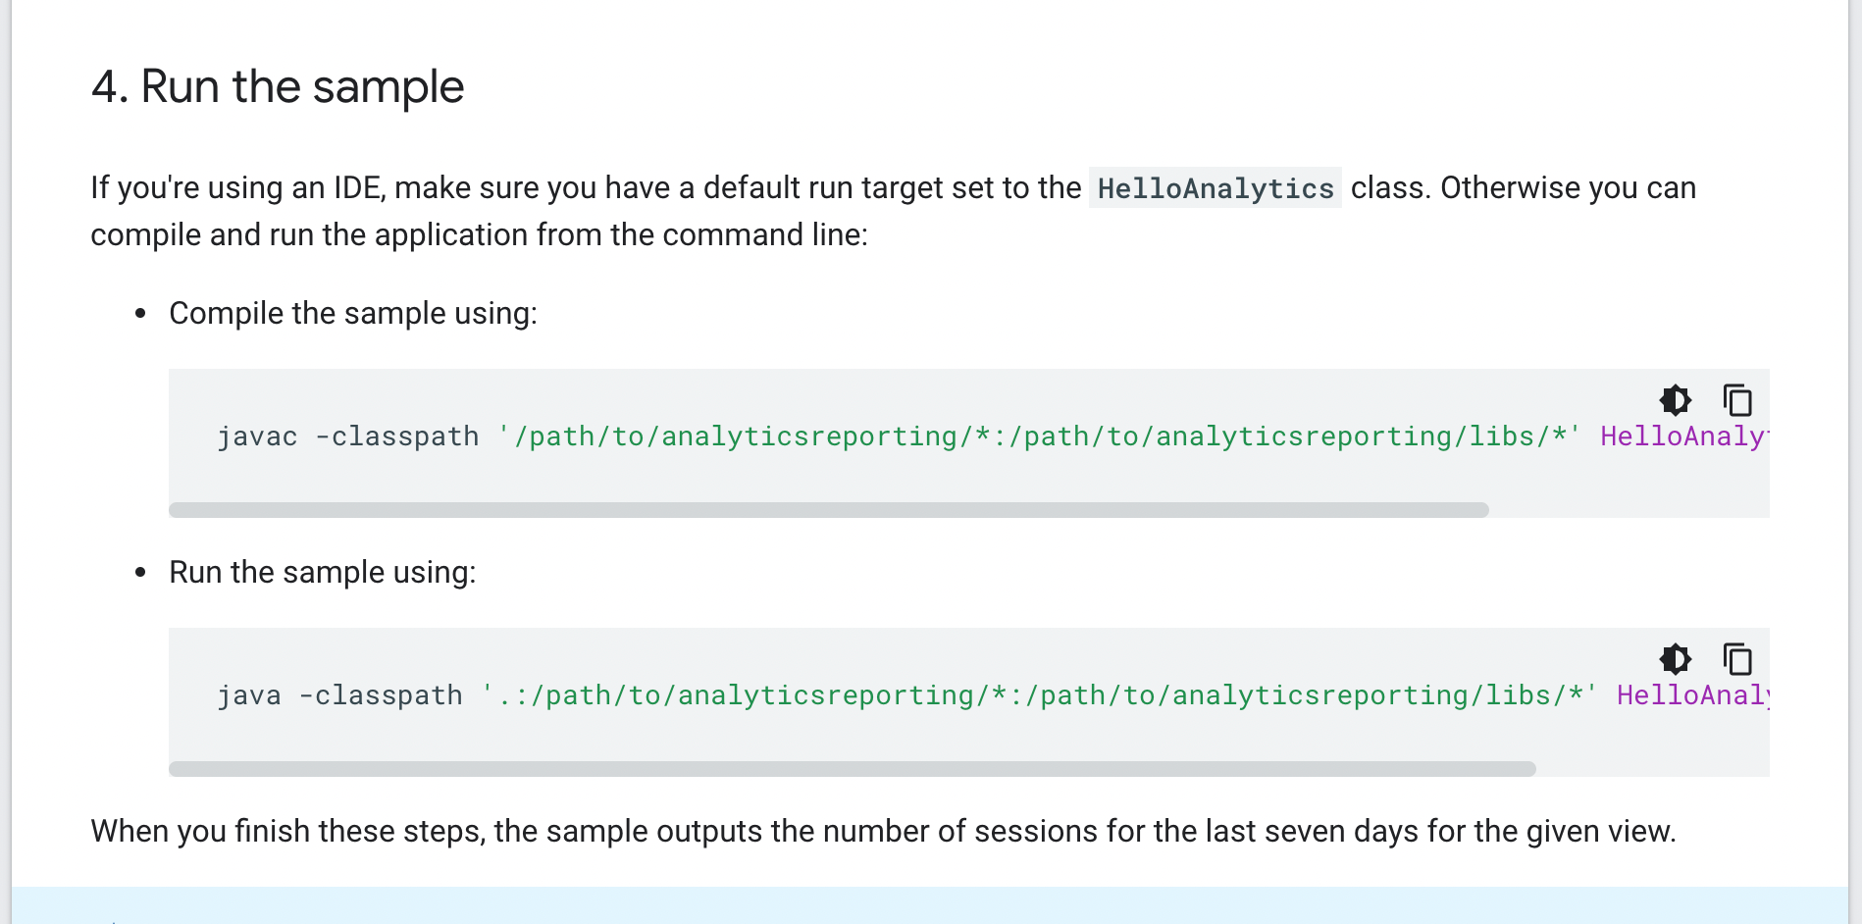Toggle dark theme on the java run code block
This screenshot has width=1862, height=924.
[1676, 659]
